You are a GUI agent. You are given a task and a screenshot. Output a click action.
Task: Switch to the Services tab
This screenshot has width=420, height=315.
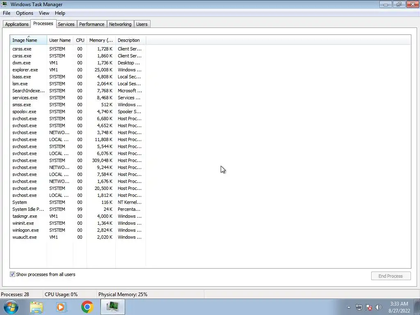tap(66, 24)
